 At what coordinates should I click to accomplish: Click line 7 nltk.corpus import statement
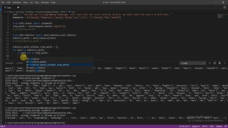coord(32,23)
